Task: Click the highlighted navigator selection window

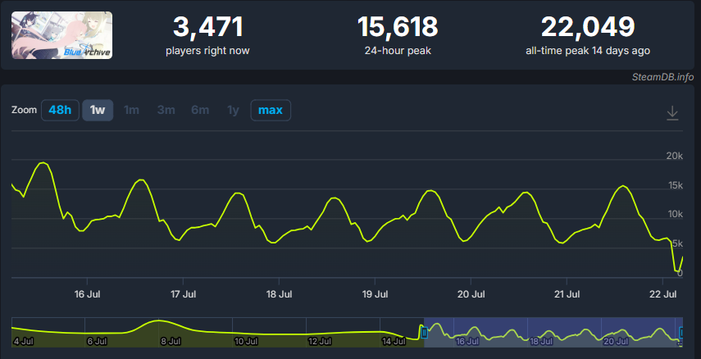Action: (x=553, y=332)
